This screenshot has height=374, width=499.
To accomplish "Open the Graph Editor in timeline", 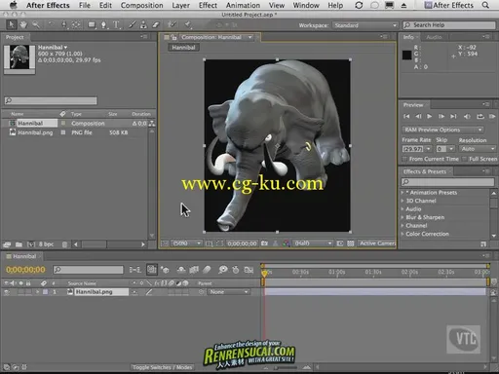I will 249,270.
